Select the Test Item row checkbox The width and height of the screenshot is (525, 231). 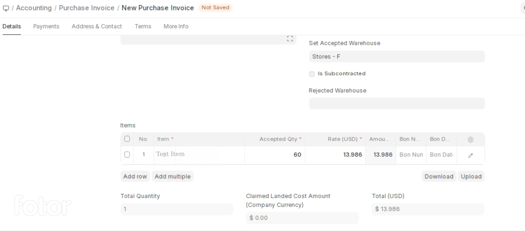(x=127, y=154)
